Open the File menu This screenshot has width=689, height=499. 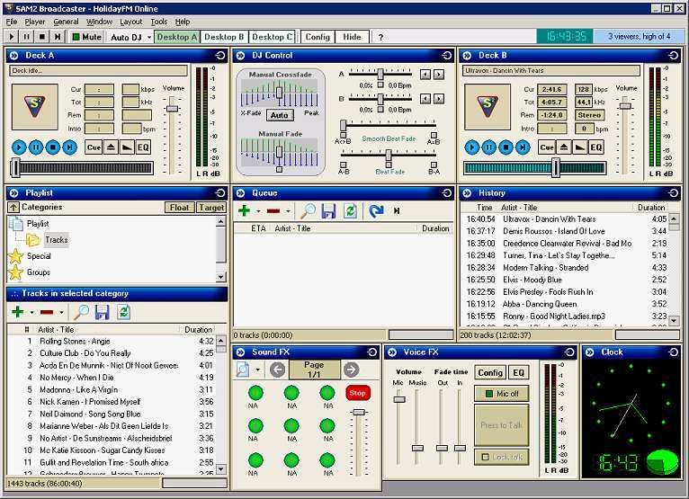[12, 22]
